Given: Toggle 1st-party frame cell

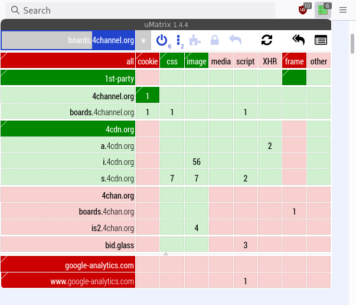Looking at the screenshot, I should (294, 77).
